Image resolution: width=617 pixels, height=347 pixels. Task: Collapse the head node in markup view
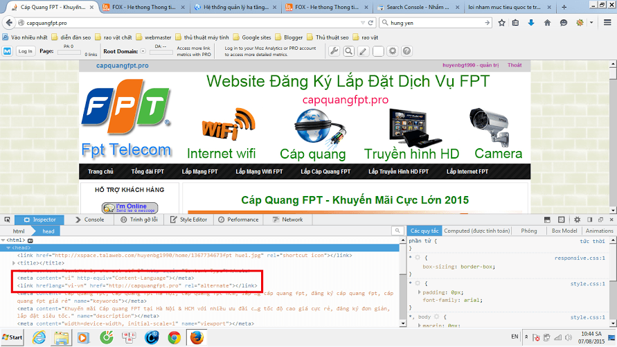point(8,248)
